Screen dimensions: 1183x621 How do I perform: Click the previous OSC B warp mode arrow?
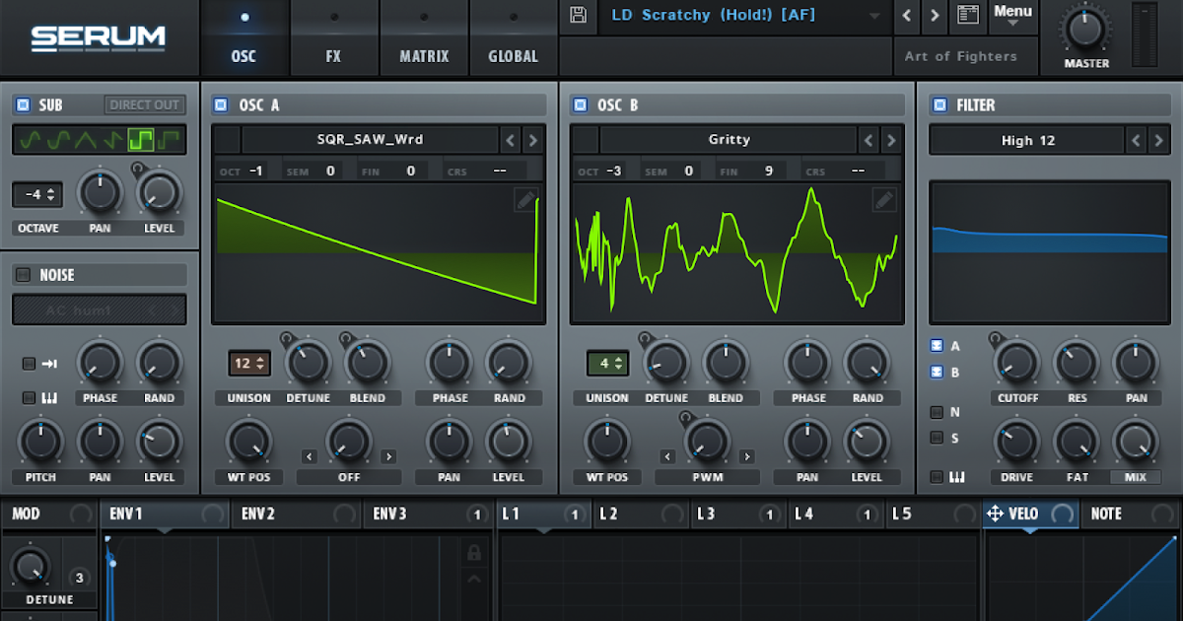tap(668, 456)
